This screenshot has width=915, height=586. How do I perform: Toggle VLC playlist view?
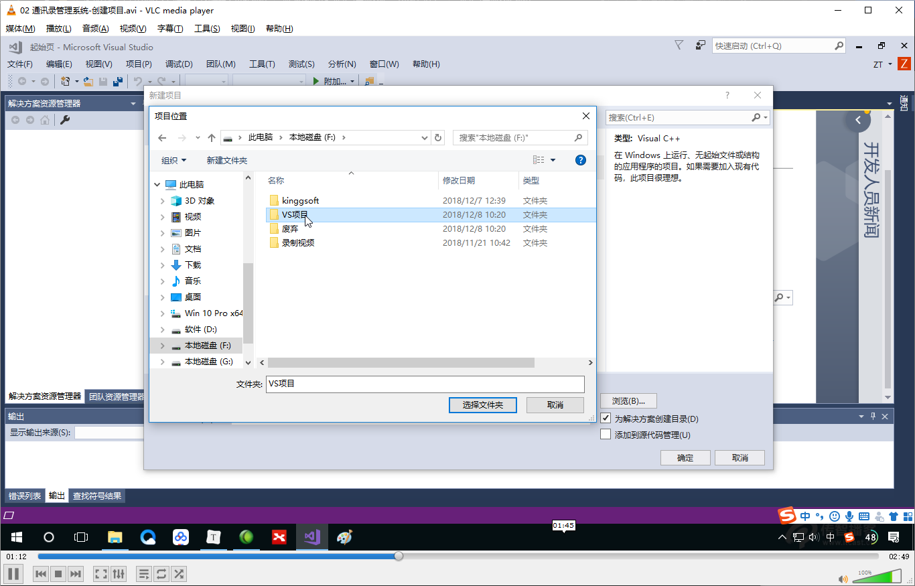[x=144, y=574]
